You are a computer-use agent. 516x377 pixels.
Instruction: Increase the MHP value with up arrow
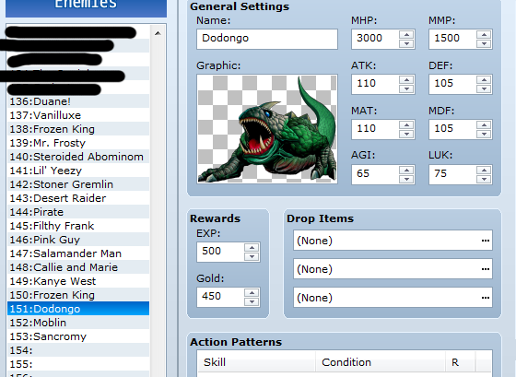coord(406,35)
